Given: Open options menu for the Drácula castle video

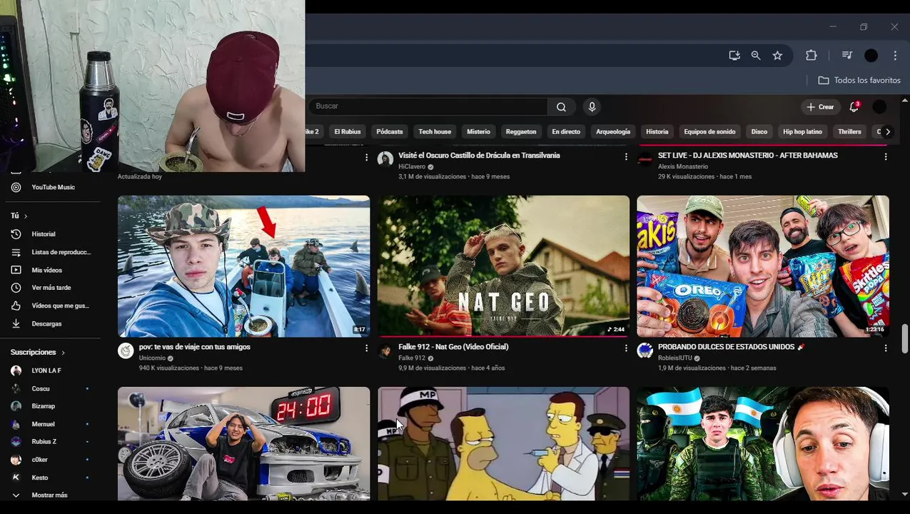Looking at the screenshot, I should 626,156.
